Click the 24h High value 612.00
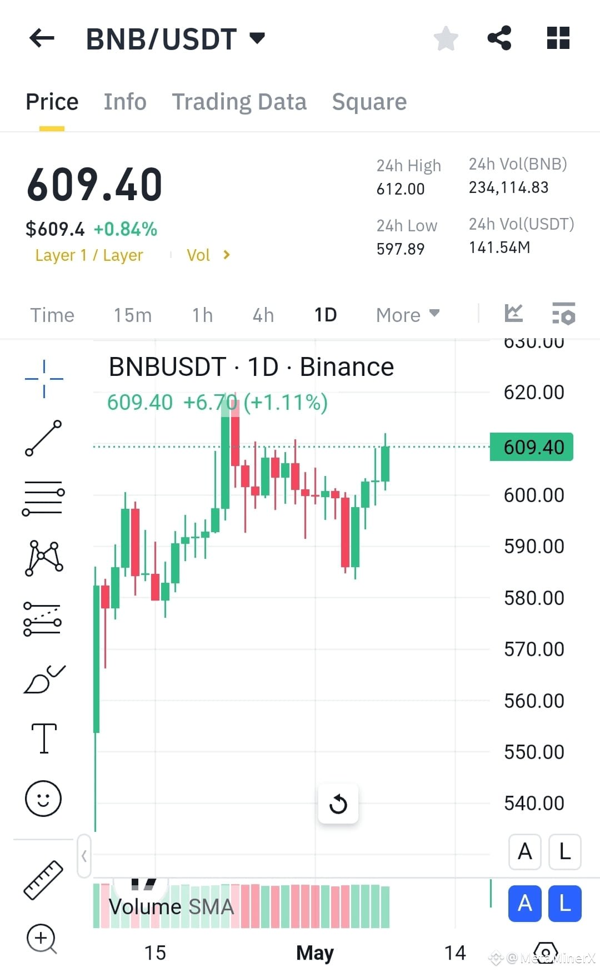 [x=401, y=189]
